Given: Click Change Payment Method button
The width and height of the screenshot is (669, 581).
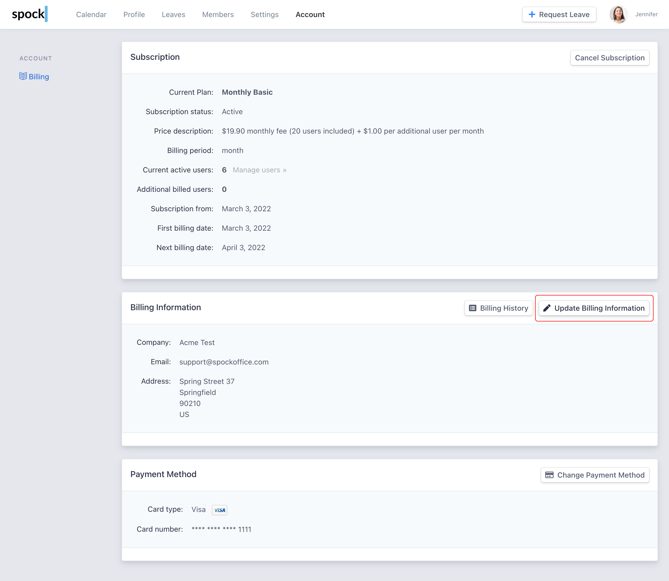Looking at the screenshot, I should pyautogui.click(x=595, y=475).
